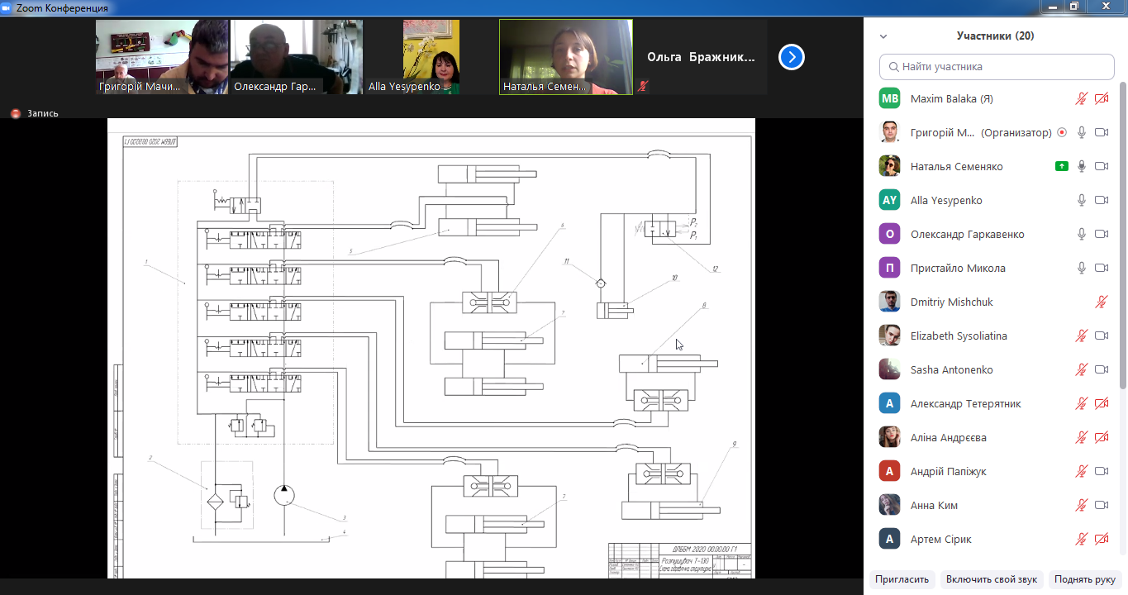
Task: Click Maxim Balaka's disabled camera icon
Action: click(x=1102, y=98)
